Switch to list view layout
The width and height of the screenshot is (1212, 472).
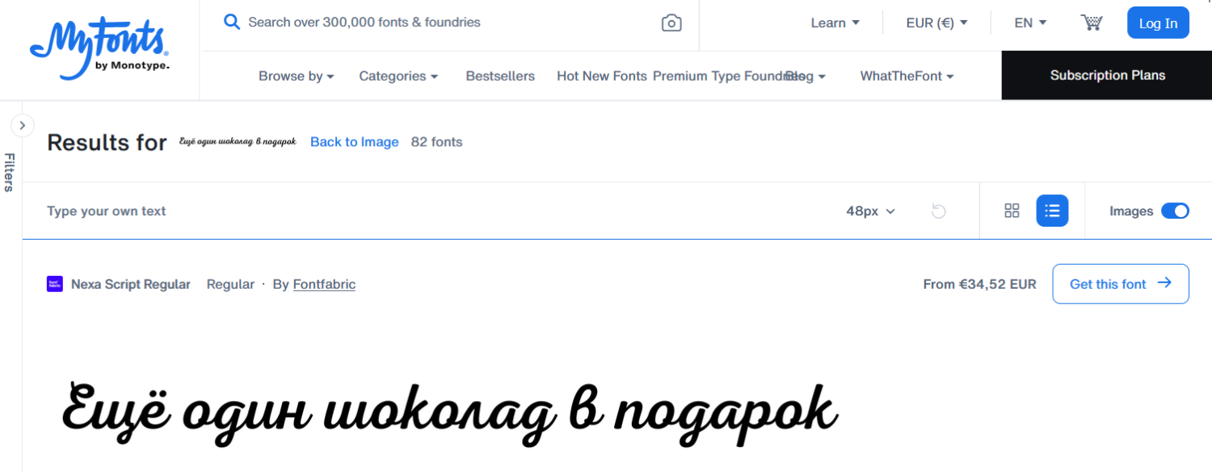pyautogui.click(x=1052, y=211)
